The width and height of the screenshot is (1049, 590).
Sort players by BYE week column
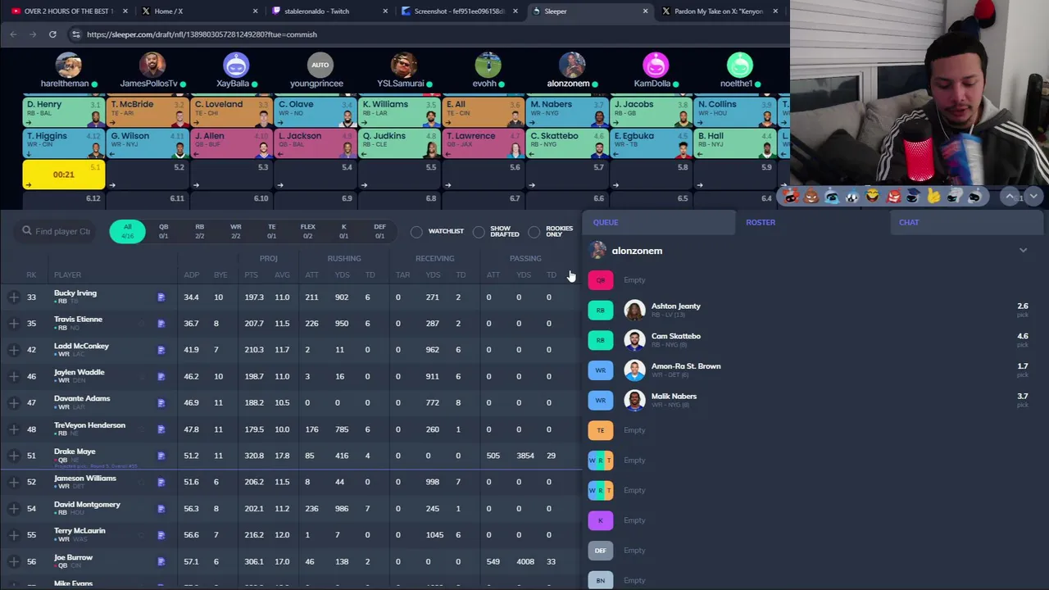pyautogui.click(x=220, y=275)
